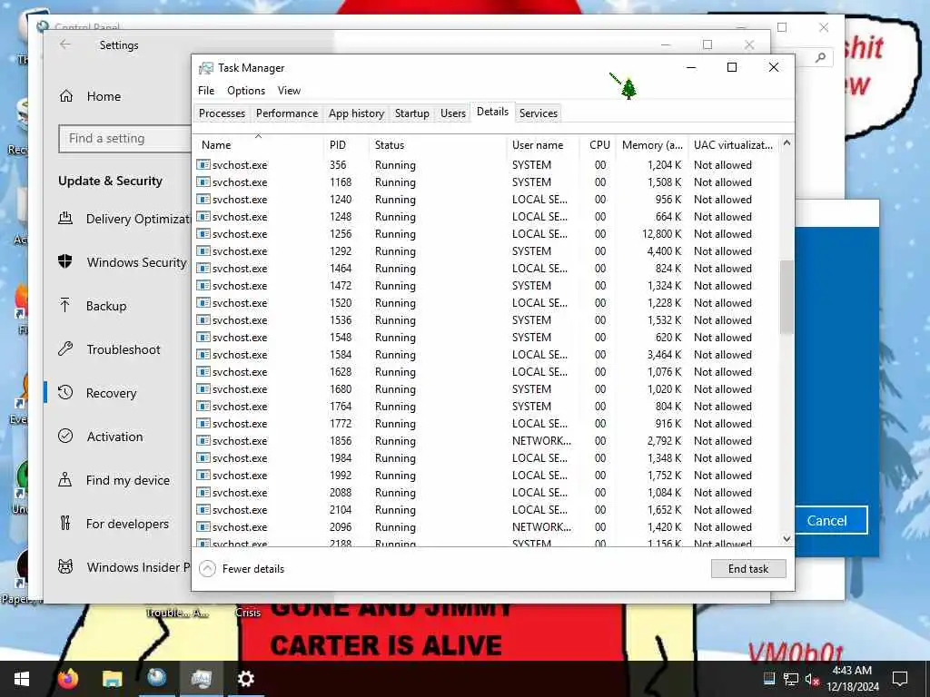Screen dimensions: 930x697
Task: Click the Control Panel taskbar icon
Action: point(156,678)
